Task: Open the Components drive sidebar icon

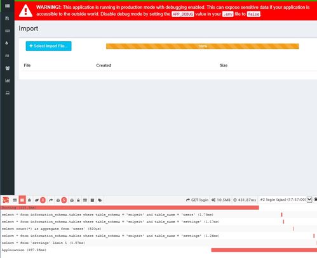Action: pos(7,56)
